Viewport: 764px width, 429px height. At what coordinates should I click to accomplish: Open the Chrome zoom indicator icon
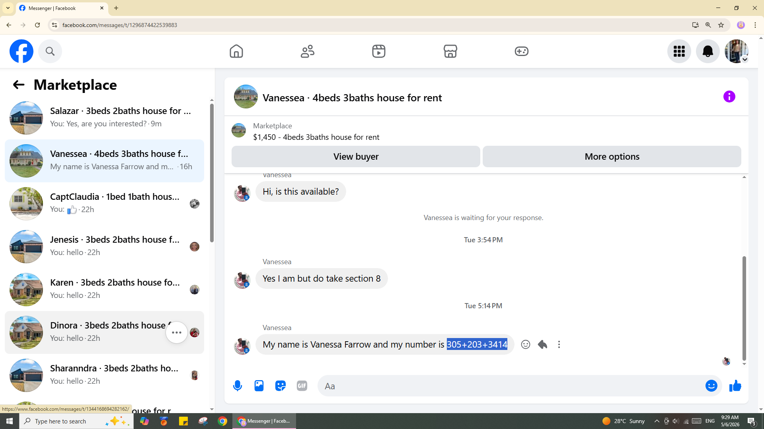point(708,25)
